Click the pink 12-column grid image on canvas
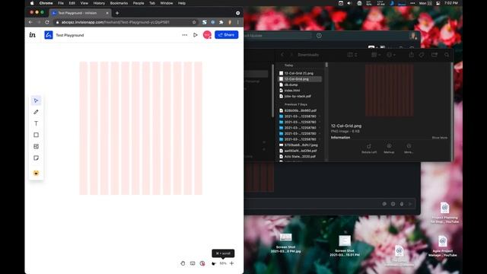 pos(141,129)
